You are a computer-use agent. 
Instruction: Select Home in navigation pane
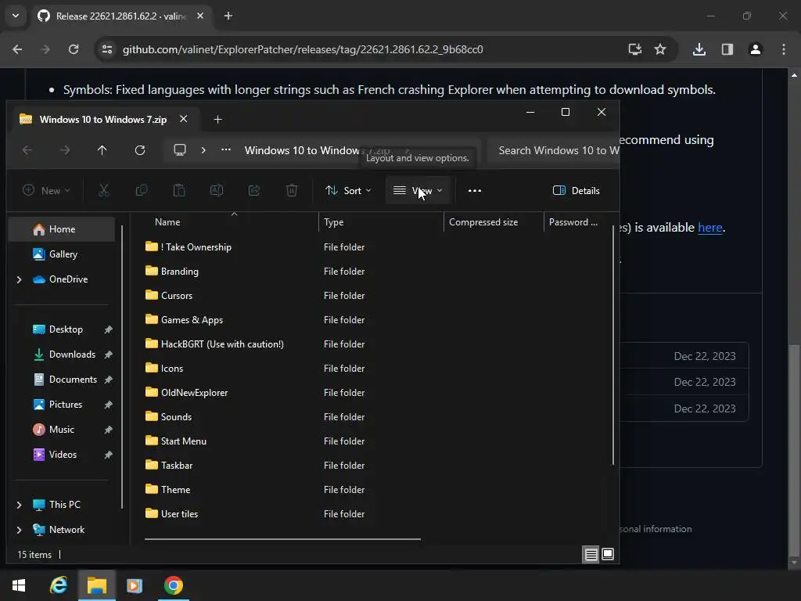click(x=62, y=229)
